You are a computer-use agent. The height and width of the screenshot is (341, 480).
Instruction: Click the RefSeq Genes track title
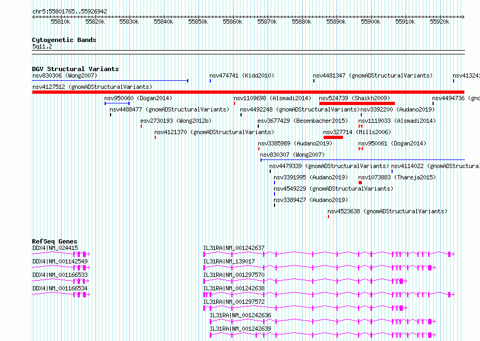pos(54,241)
